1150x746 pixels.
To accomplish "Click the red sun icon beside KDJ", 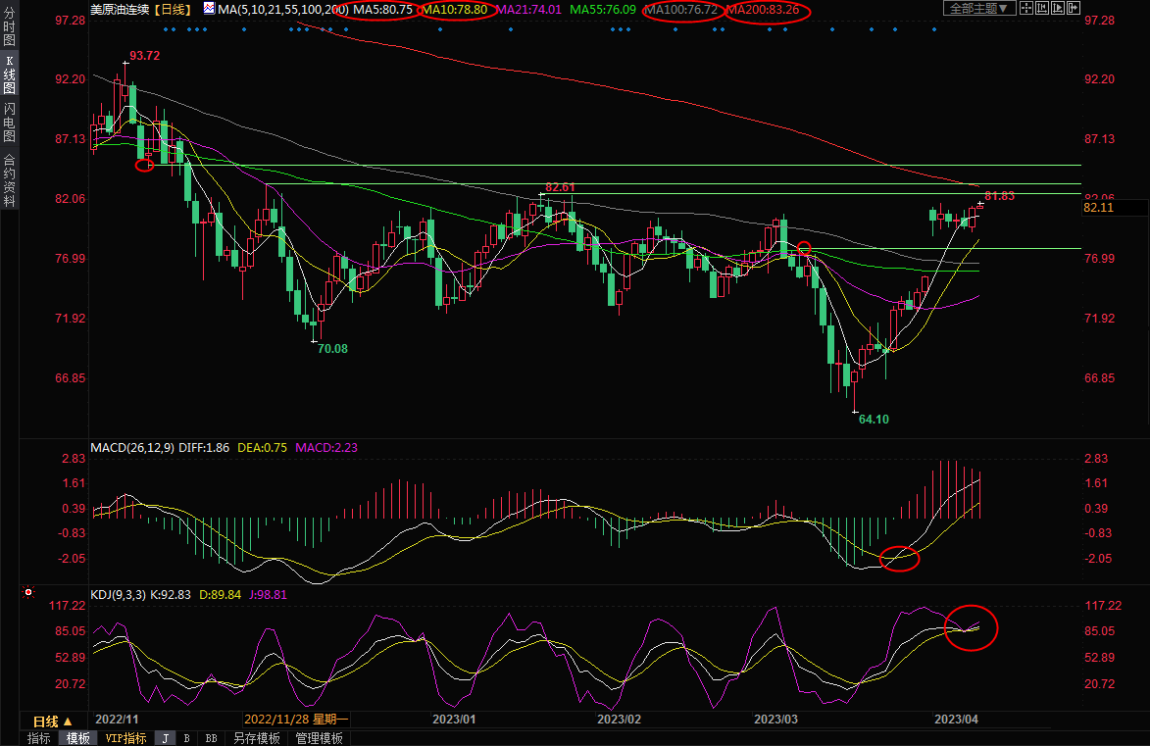I will click(27, 593).
